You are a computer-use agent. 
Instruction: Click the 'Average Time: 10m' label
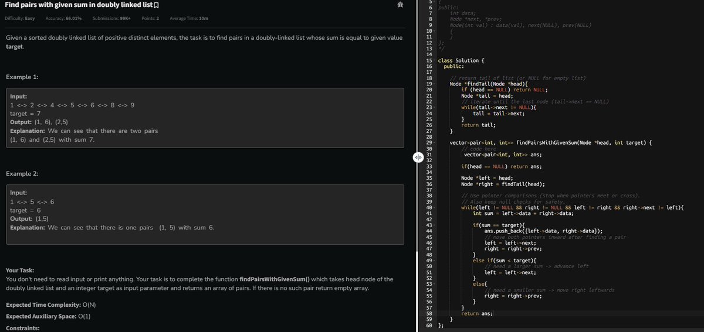[x=189, y=19]
